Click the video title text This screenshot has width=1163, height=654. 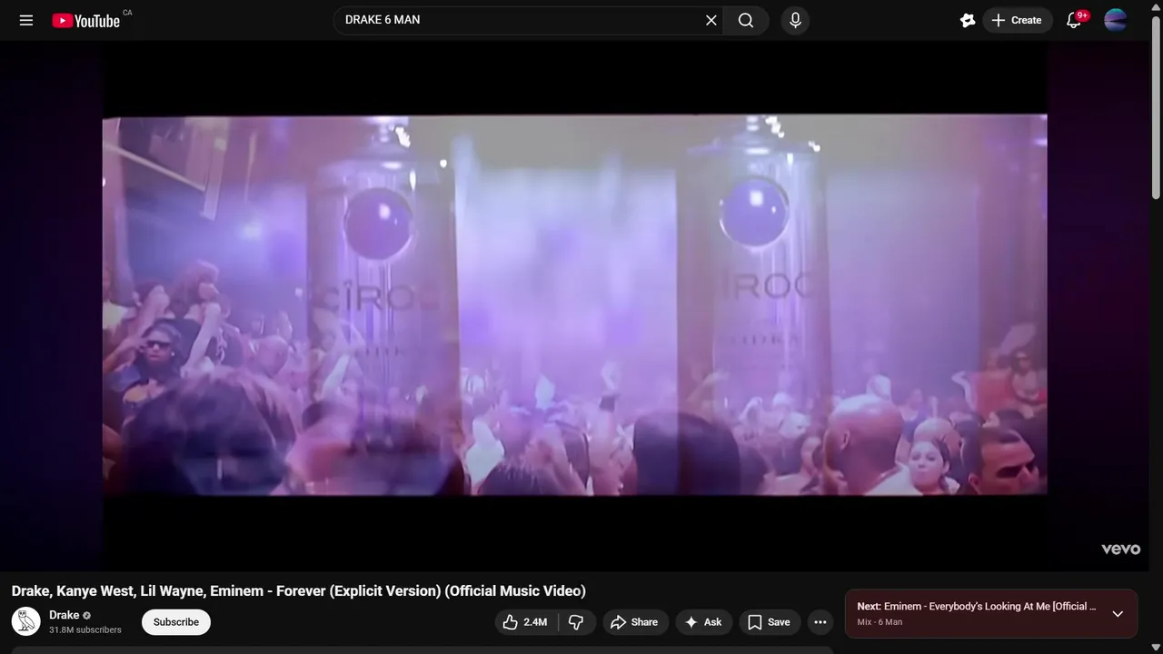pos(298,590)
